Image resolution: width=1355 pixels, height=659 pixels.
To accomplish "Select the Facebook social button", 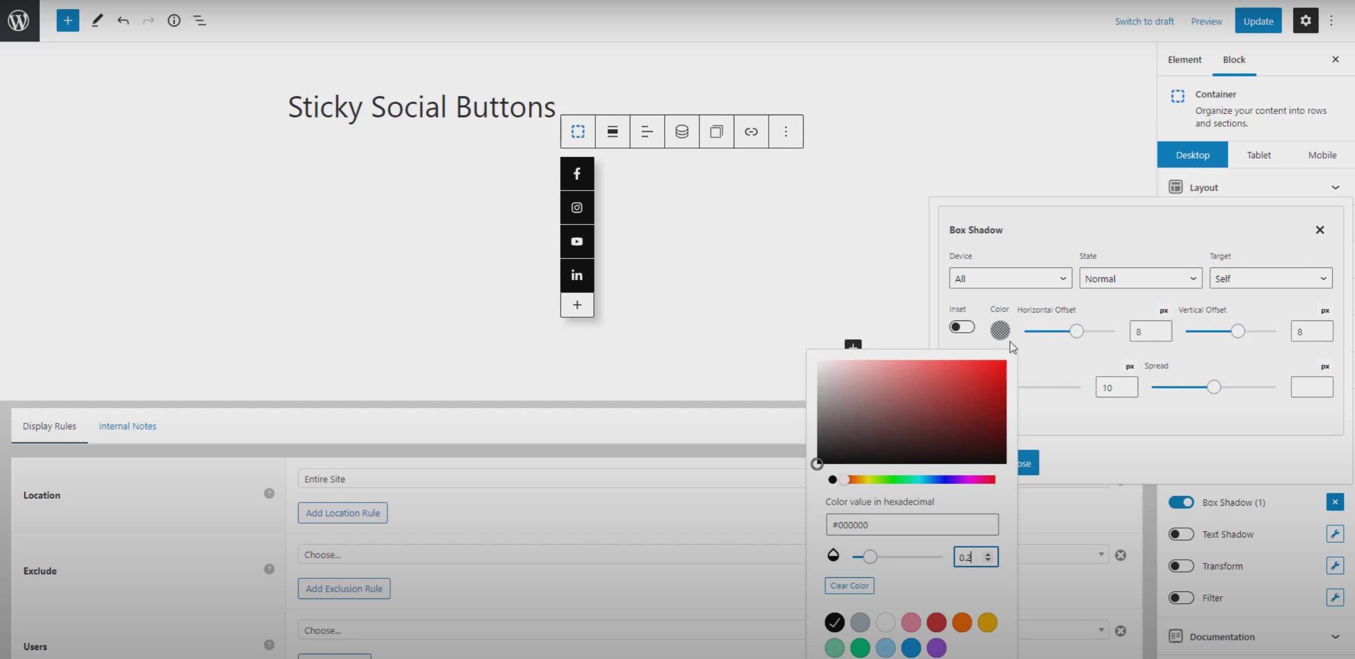I will pos(576,173).
